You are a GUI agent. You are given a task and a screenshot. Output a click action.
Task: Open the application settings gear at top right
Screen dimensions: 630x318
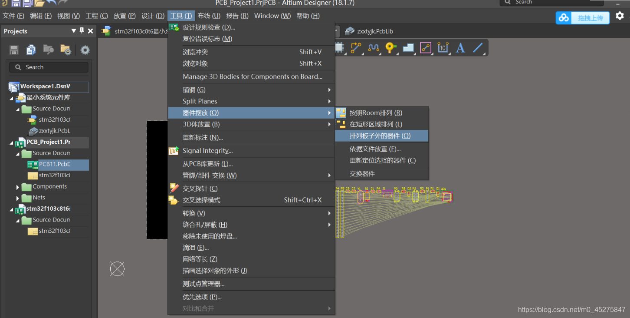(x=620, y=16)
